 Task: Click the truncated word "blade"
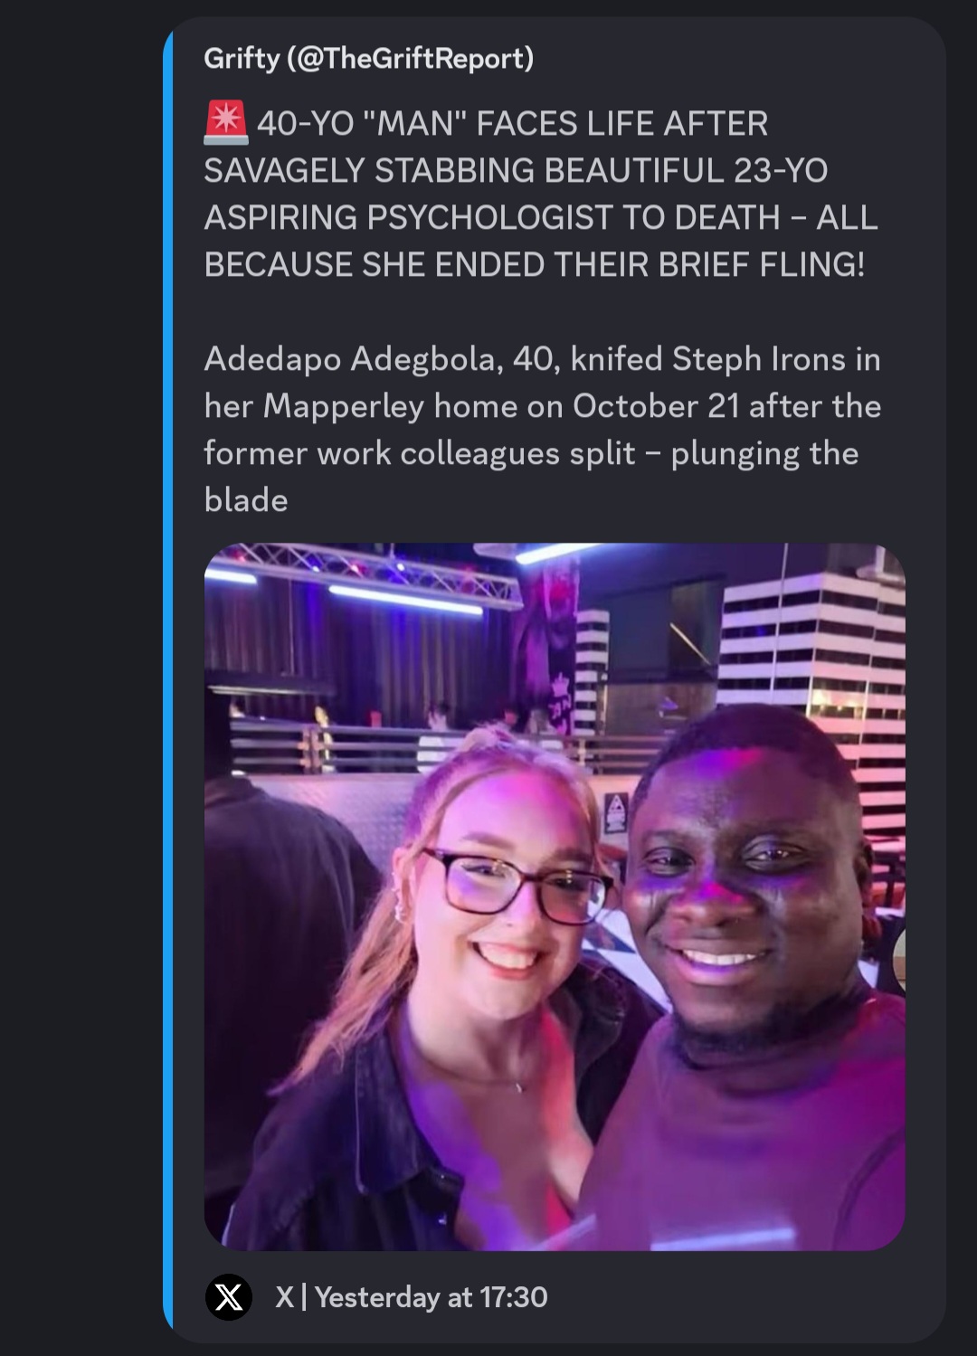pos(246,500)
